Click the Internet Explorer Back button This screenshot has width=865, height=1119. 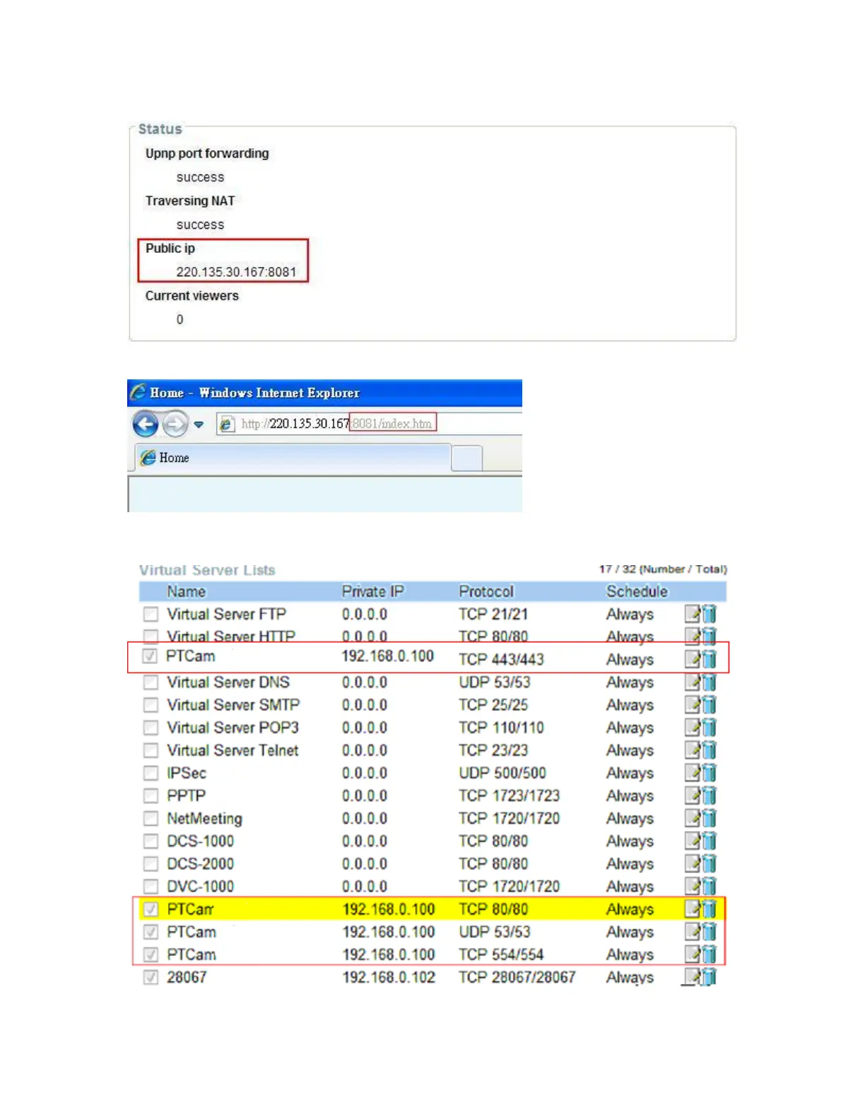click(x=146, y=424)
